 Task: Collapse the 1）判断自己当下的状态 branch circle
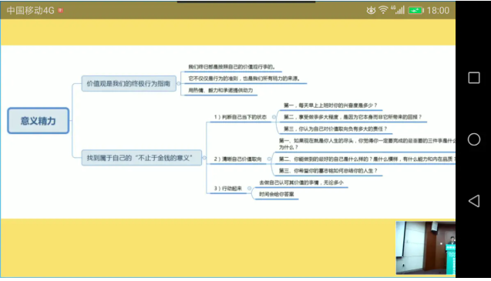click(274, 117)
